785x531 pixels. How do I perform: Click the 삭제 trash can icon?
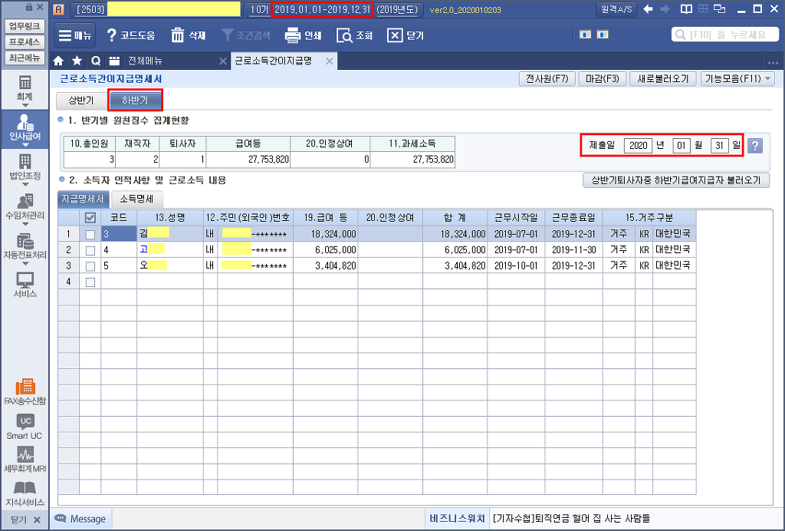pos(178,35)
